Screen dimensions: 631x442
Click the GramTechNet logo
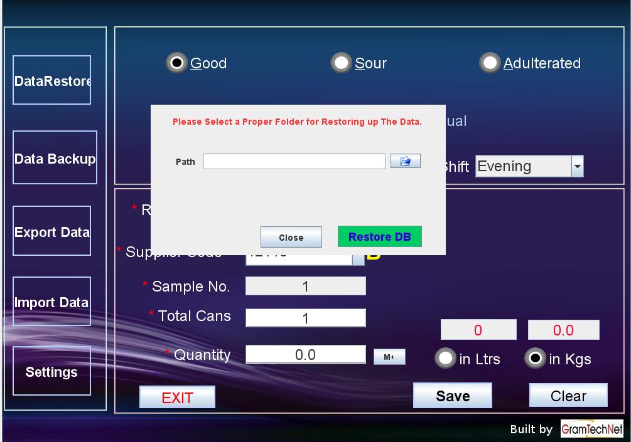pyautogui.click(x=591, y=429)
